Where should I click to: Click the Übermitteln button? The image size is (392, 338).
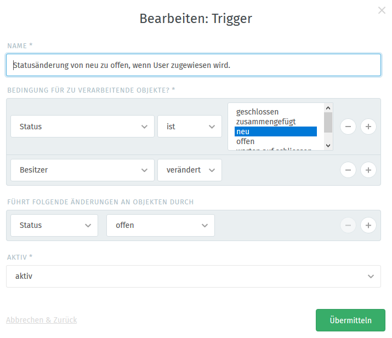pos(350,320)
